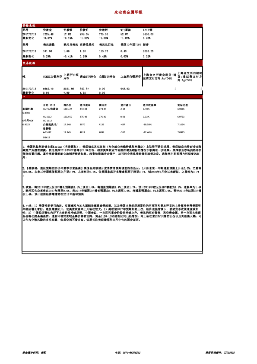Click paragraph 4 小结 summary text
Image resolution: width=257 pixels, height=364 pixels.
click(112, 213)
